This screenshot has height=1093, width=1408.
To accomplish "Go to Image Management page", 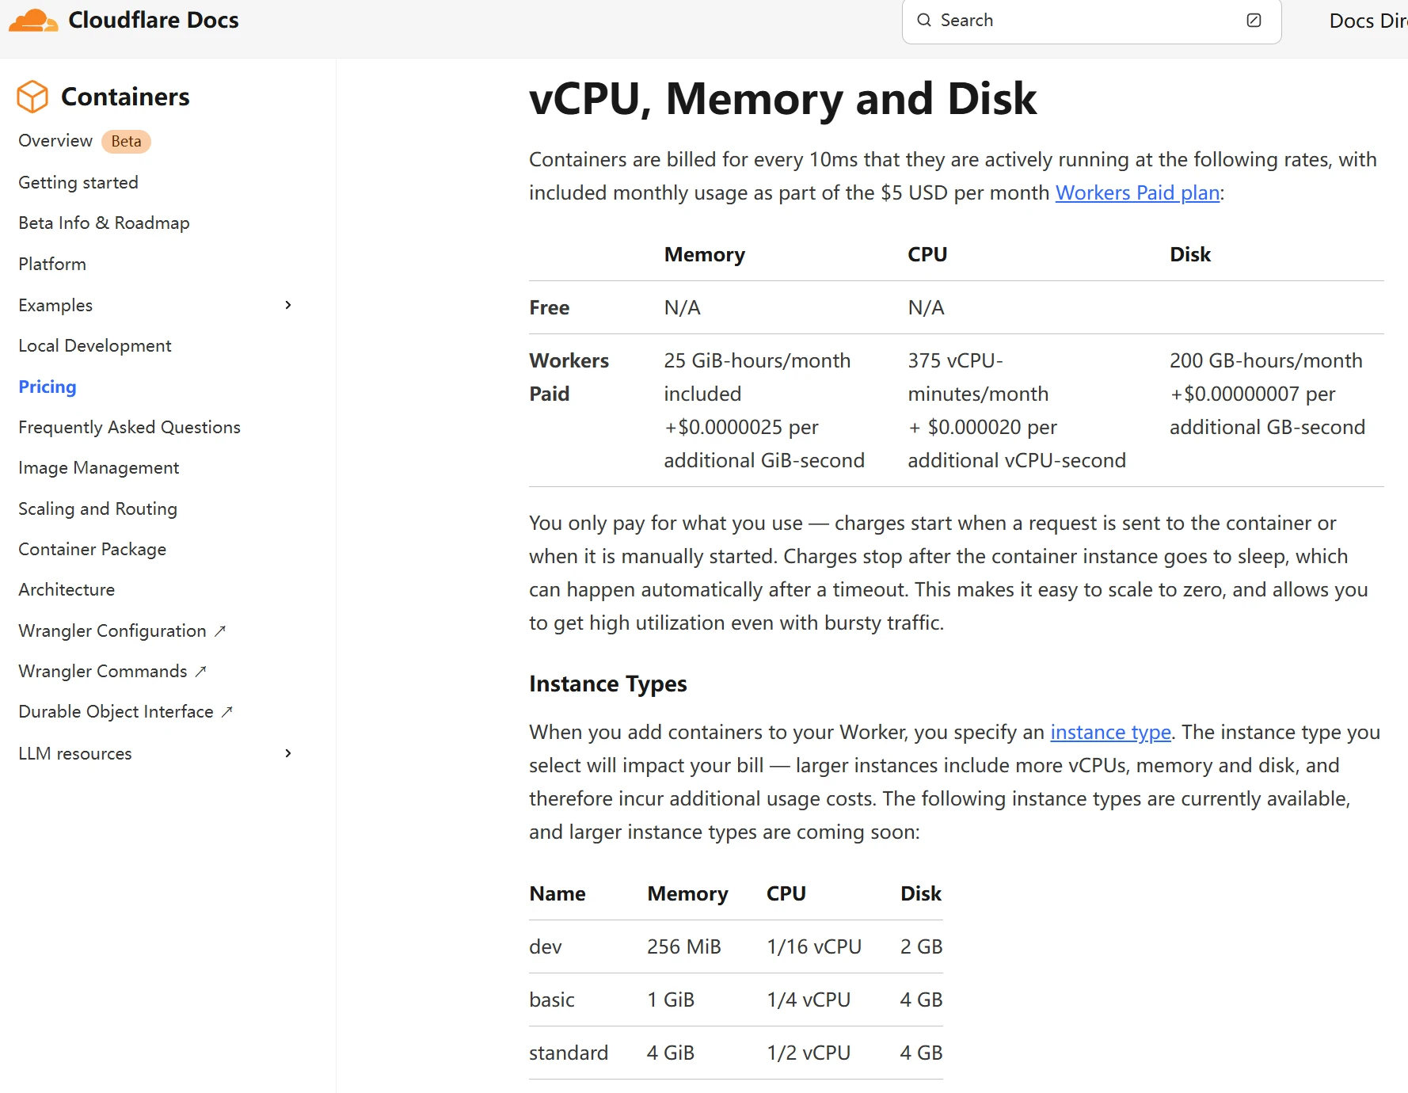I will pos(99,468).
